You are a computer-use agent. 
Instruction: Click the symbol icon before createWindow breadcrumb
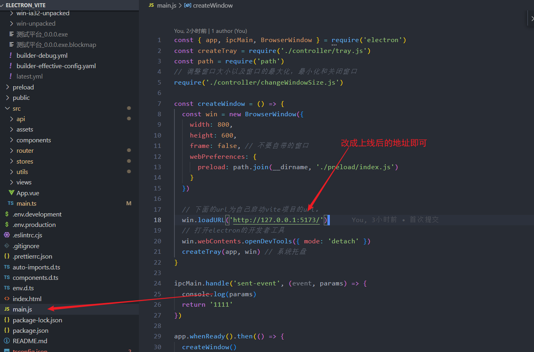[187, 6]
